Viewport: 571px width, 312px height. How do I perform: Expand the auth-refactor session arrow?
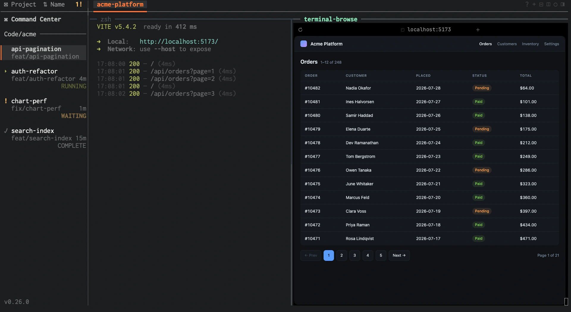point(6,71)
